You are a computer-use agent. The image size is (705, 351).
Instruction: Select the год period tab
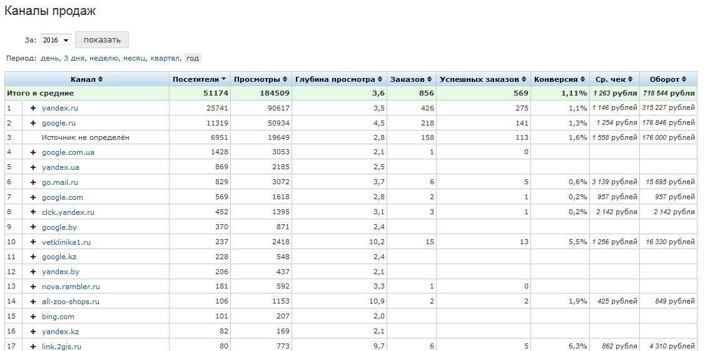pyautogui.click(x=193, y=58)
